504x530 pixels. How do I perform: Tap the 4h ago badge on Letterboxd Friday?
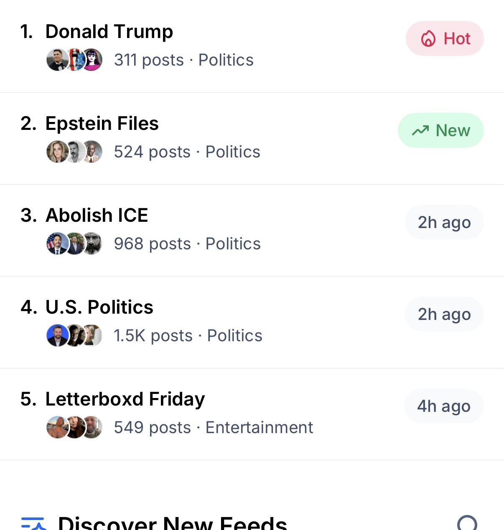(x=444, y=406)
